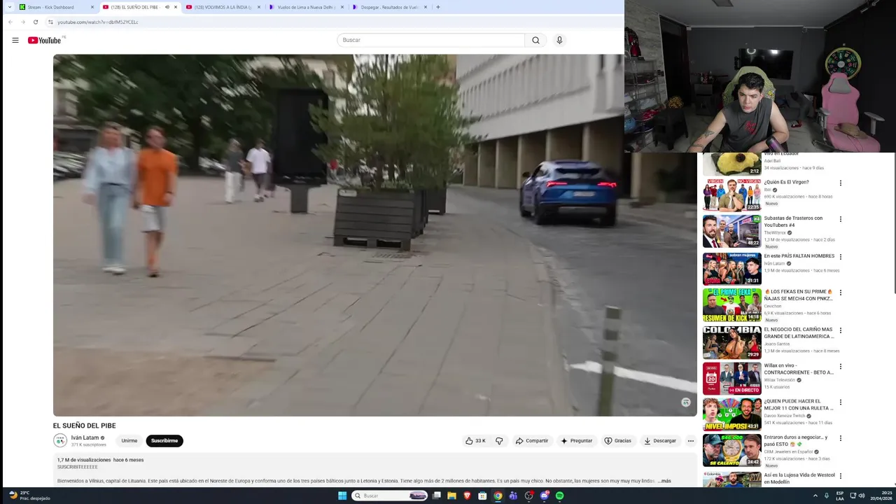Image resolution: width=896 pixels, height=504 pixels.
Task: Select "EL SUEÑO DEL PIBE" browser tab
Action: pos(140,7)
